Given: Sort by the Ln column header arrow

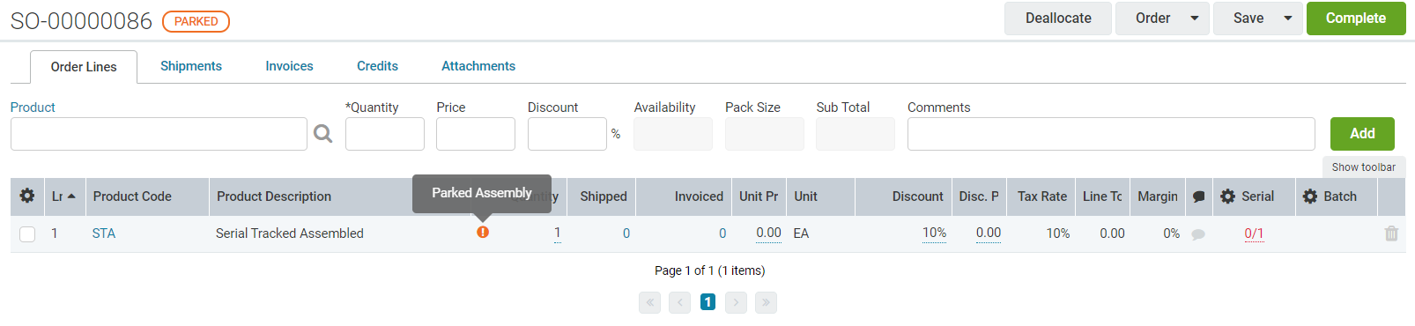Looking at the screenshot, I should pos(71,196).
